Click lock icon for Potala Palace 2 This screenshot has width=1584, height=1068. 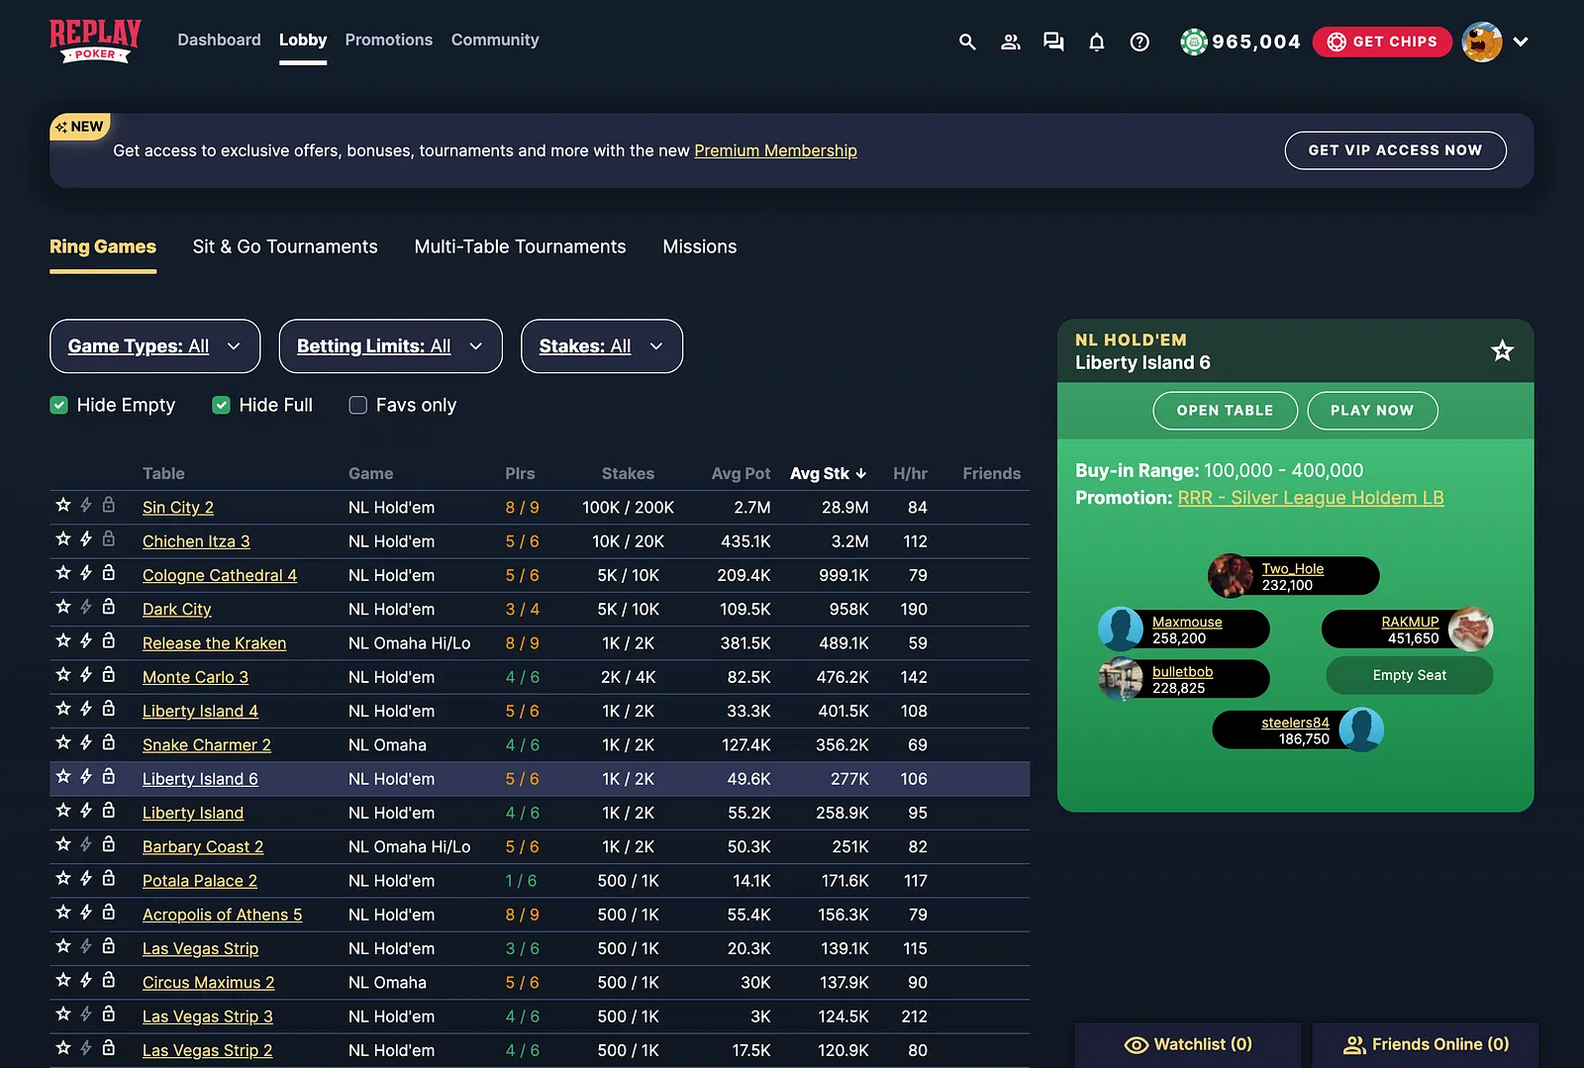(x=109, y=878)
